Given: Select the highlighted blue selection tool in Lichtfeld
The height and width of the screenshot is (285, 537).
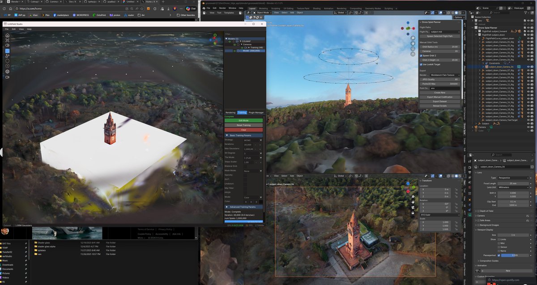Looking at the screenshot, I should click(7, 50).
